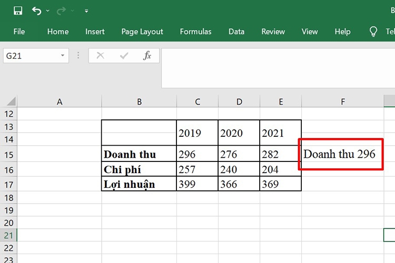This screenshot has width=395, height=263.
Task: Click the cell with value 296 in column C
Action: [x=197, y=154]
